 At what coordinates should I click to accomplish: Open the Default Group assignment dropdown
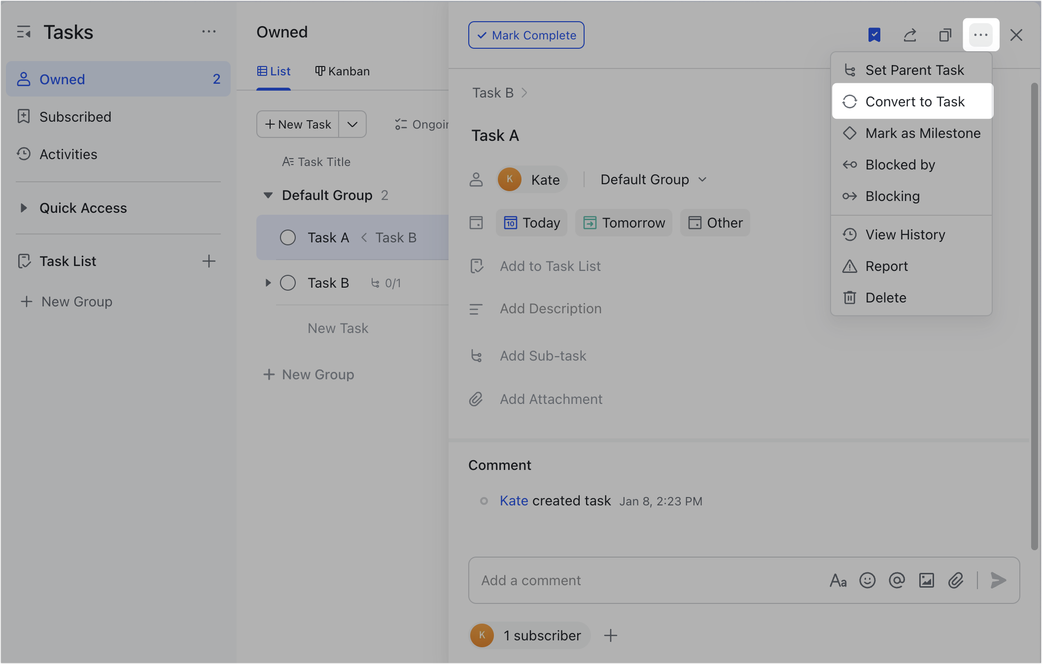(x=652, y=179)
